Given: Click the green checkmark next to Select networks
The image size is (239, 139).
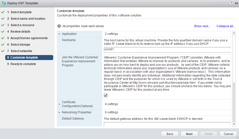Looking at the screenshot, I should point(3,51).
